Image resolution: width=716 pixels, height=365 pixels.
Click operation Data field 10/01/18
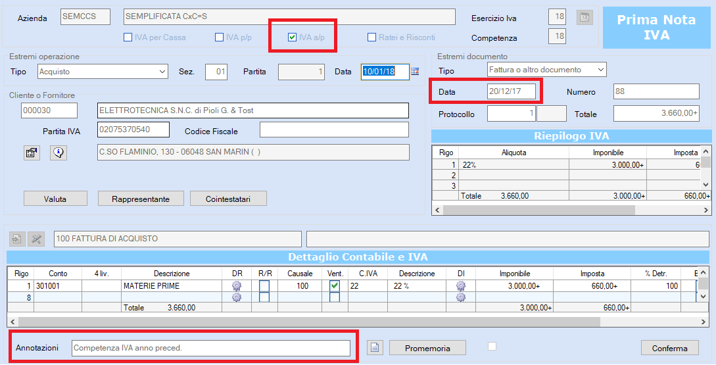(x=385, y=72)
